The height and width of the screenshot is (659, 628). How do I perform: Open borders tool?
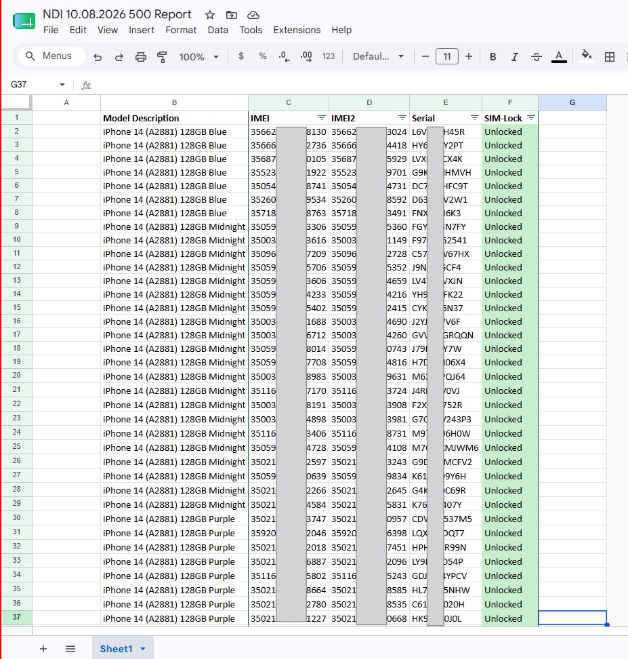pos(610,57)
